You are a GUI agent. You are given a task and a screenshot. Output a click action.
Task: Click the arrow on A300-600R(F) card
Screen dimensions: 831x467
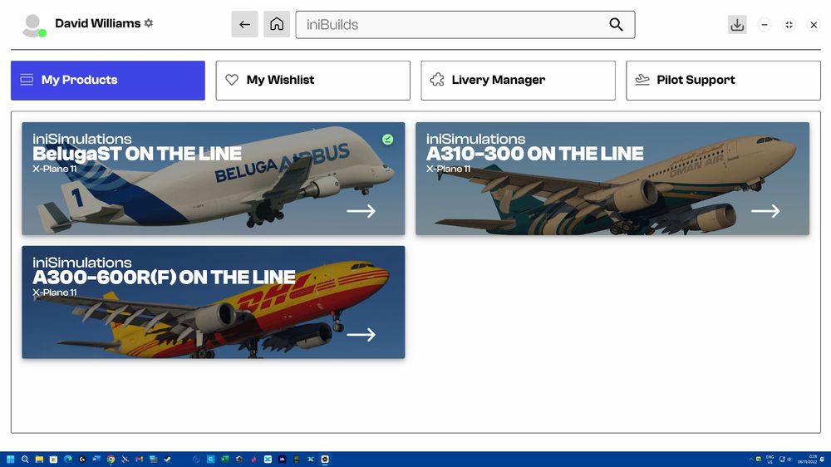click(x=361, y=335)
